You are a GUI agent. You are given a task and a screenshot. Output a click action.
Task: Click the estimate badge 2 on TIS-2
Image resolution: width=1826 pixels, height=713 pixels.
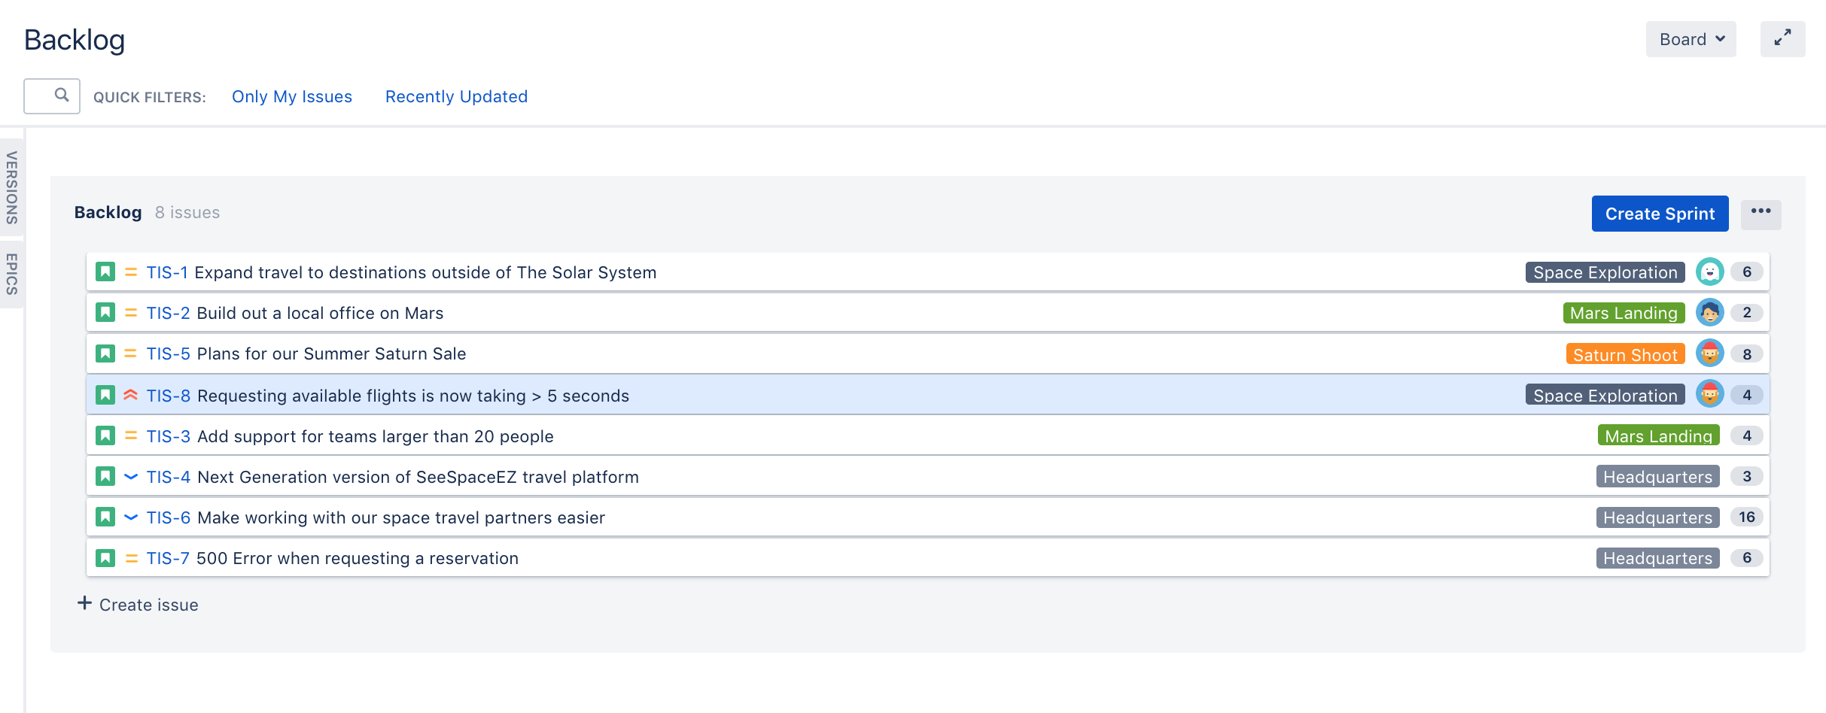click(1746, 312)
